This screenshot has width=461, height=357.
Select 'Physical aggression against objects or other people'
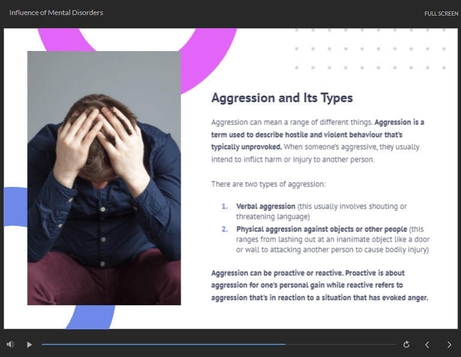pyautogui.click(x=322, y=229)
